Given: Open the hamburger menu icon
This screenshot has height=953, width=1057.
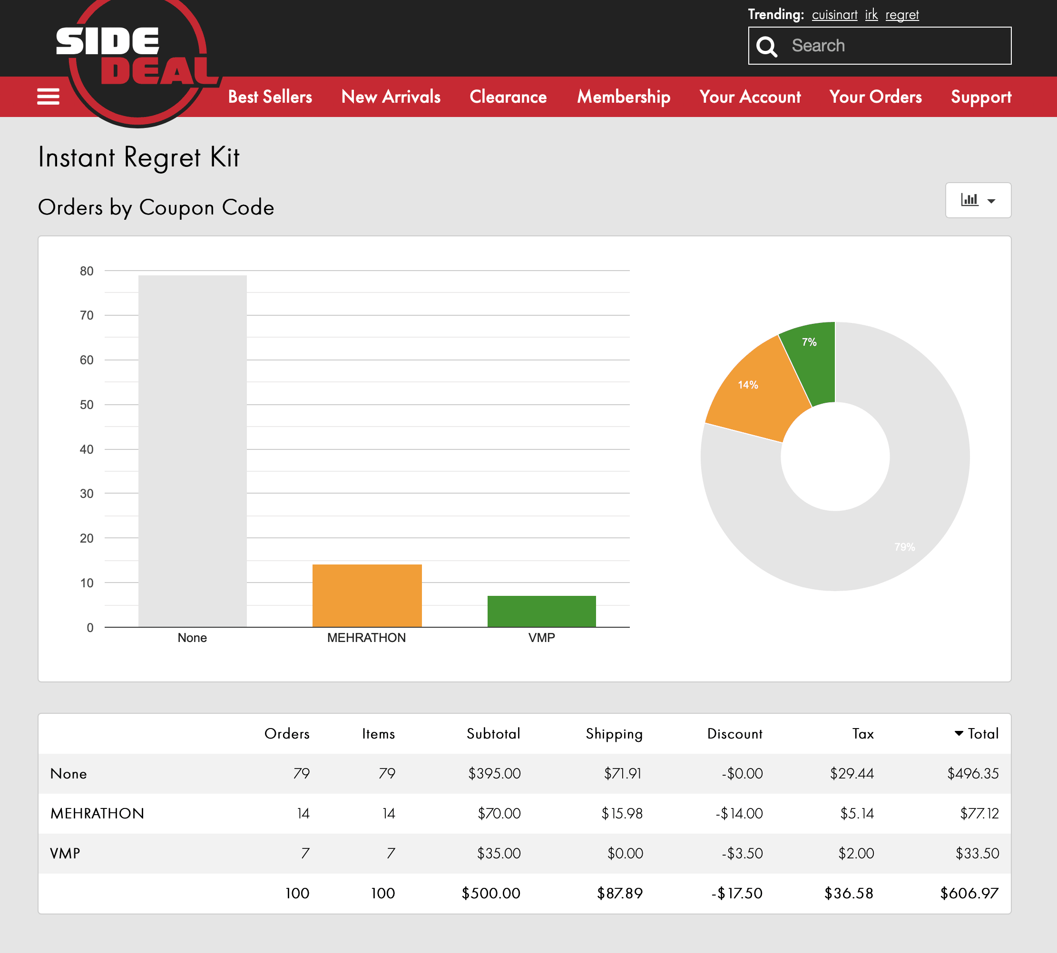Looking at the screenshot, I should (48, 97).
